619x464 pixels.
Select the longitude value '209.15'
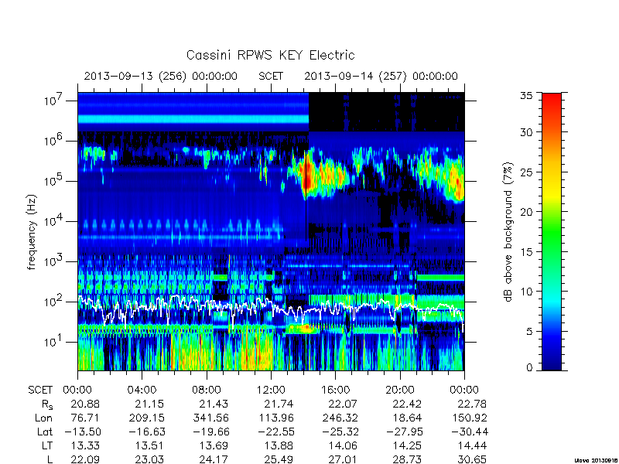pyautogui.click(x=146, y=418)
